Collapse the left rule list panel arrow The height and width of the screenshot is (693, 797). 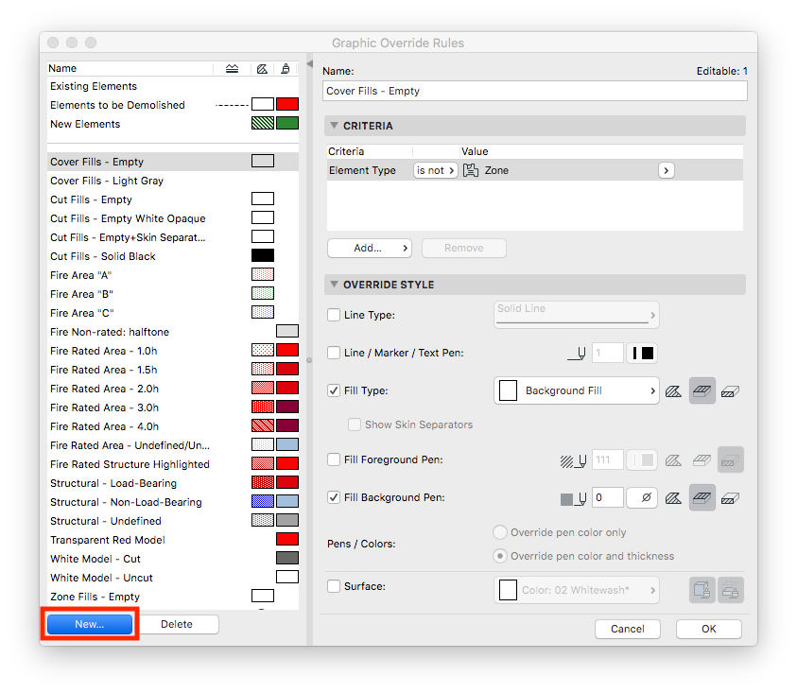(x=309, y=64)
